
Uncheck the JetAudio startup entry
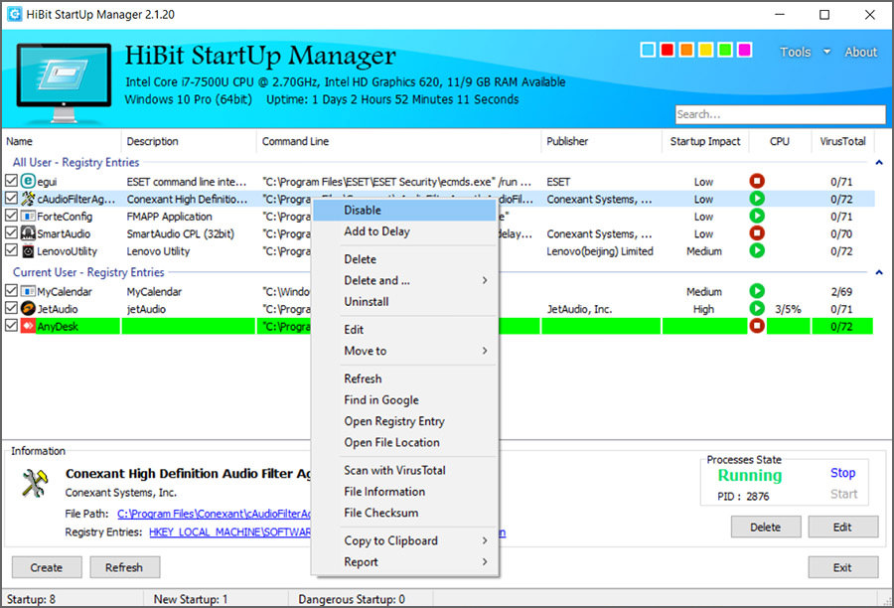tap(11, 309)
